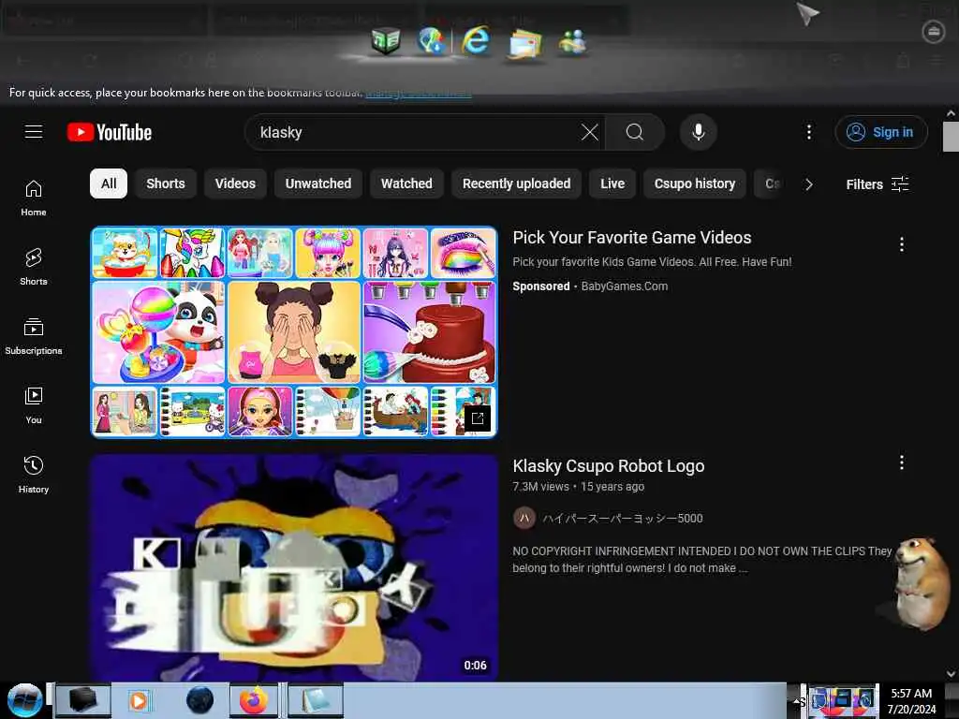
Task: Play the Klasky Csupo Robot Logo thumbnail
Action: tap(294, 566)
